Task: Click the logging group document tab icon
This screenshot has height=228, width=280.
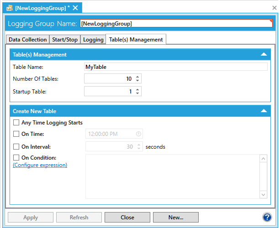Action: pos(9,8)
